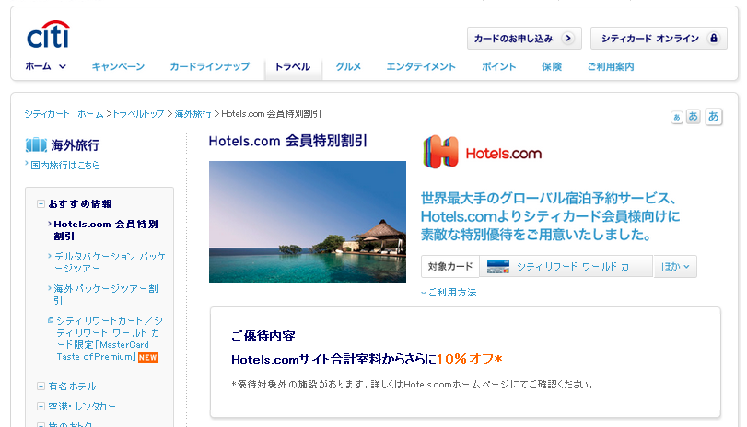The width and height of the screenshot is (747, 427).
Task: Click the resort pool photo
Action: tap(308, 222)
